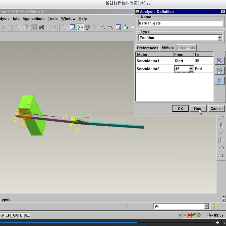The image size is (226, 226).
Task: Click the Zoom In magnifier icon
Action: 103,27
